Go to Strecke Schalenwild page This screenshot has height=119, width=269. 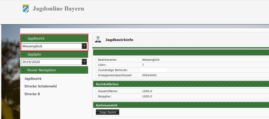[40, 86]
